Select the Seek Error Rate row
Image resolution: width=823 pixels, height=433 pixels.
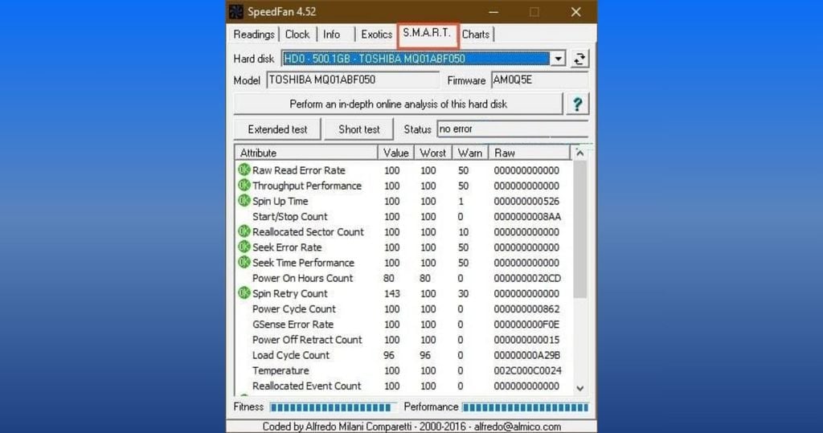(403, 247)
